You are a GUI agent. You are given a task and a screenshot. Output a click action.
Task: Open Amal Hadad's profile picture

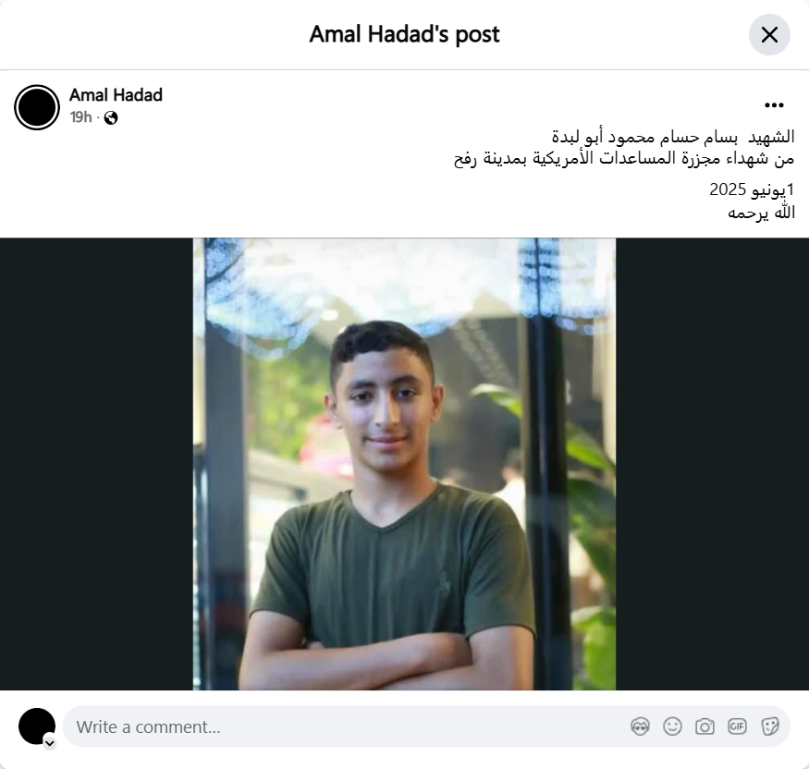[37, 107]
